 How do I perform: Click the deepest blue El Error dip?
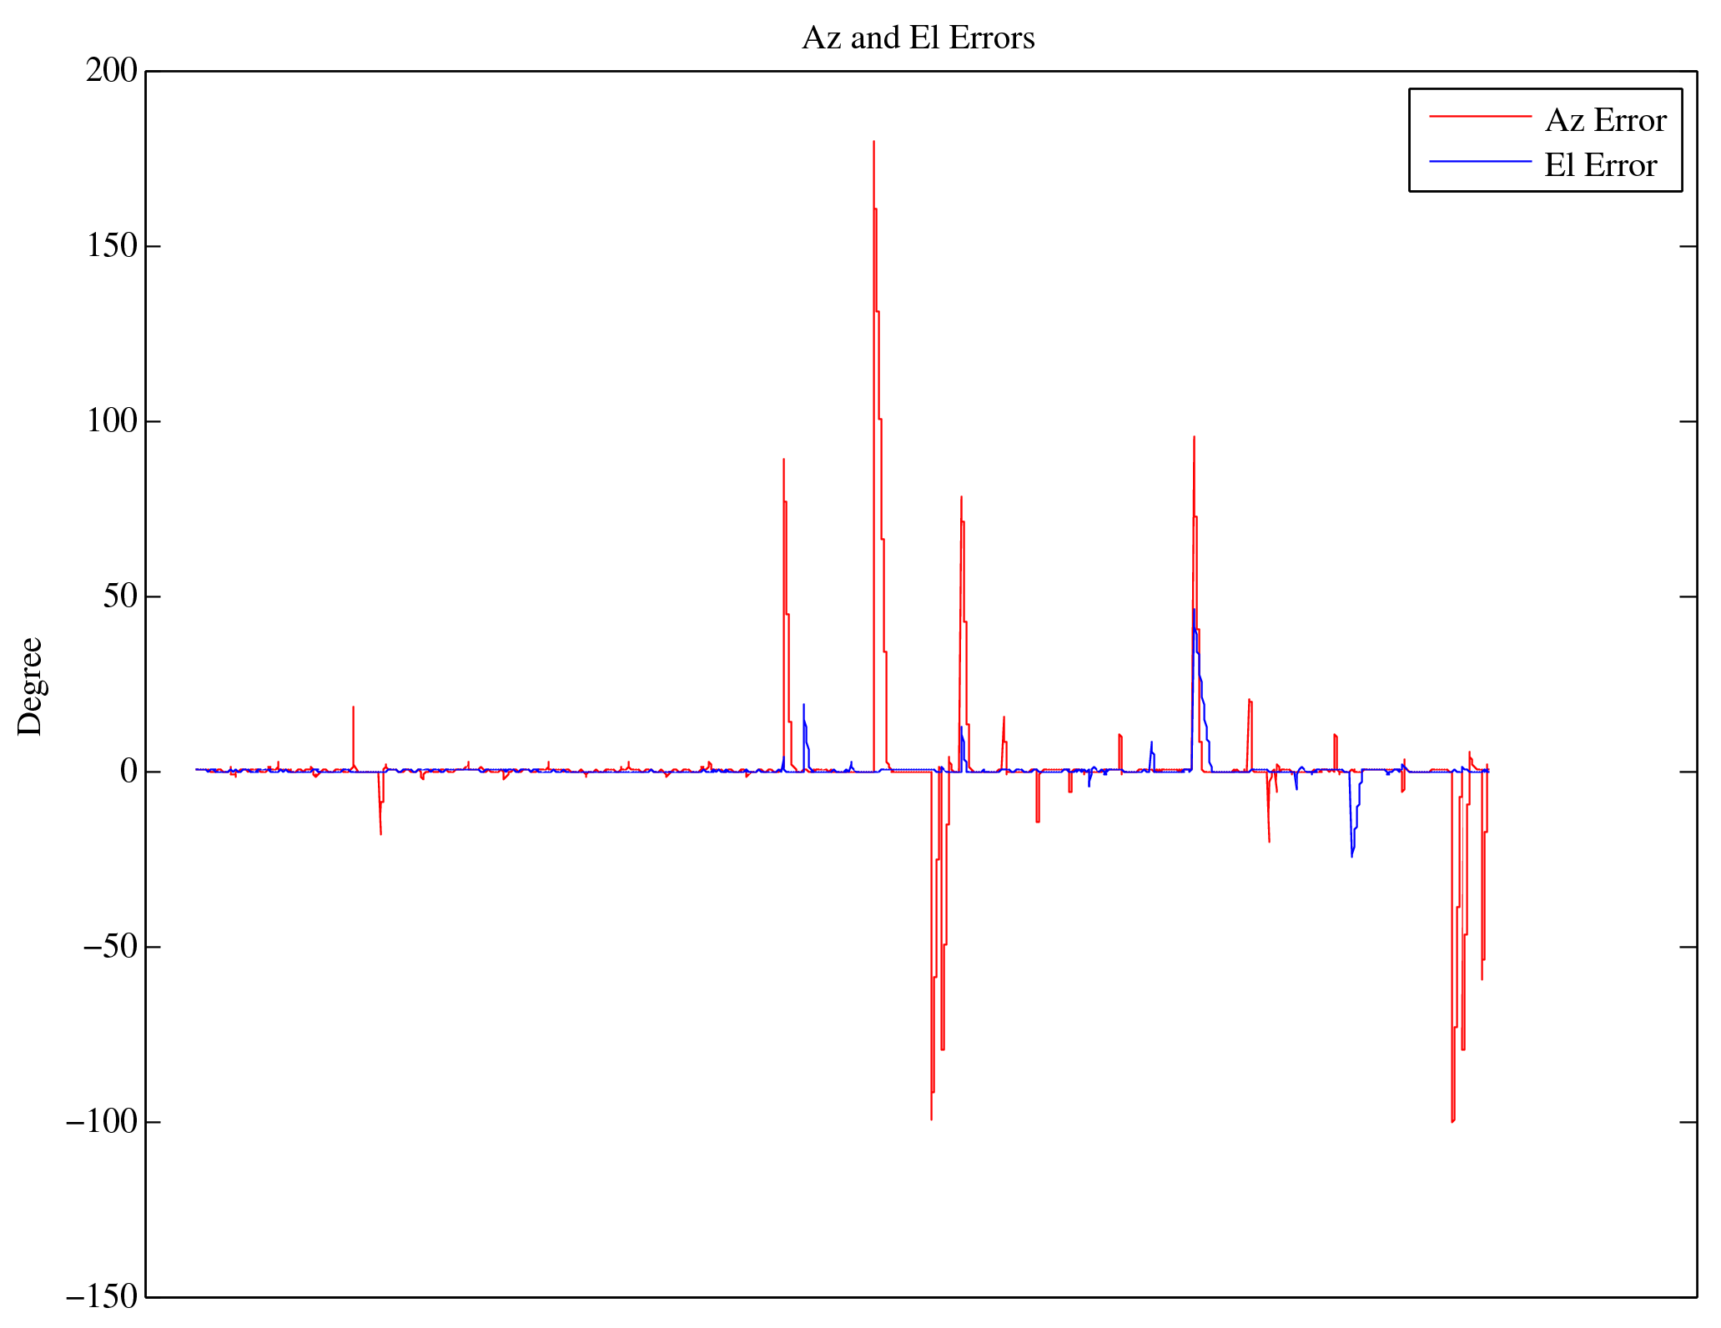click(1351, 856)
